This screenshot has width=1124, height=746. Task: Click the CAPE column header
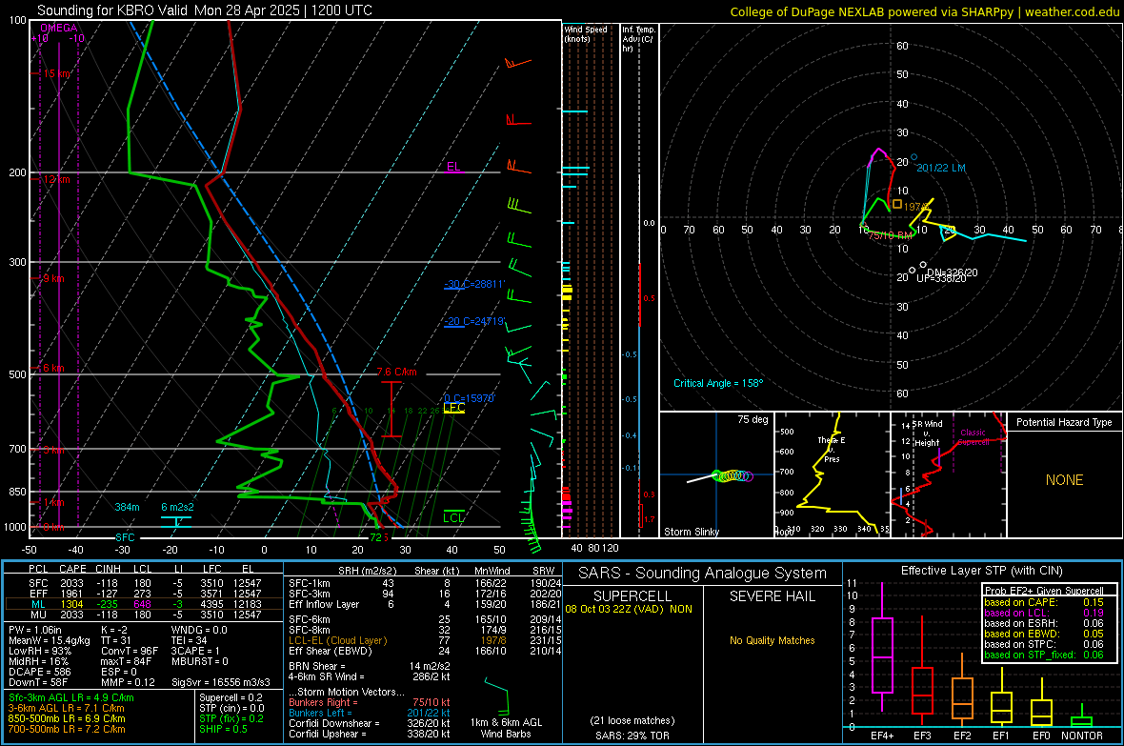(72, 569)
